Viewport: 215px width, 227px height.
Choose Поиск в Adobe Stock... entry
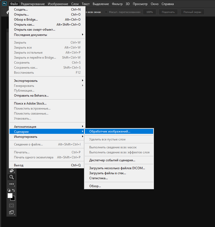(47, 103)
